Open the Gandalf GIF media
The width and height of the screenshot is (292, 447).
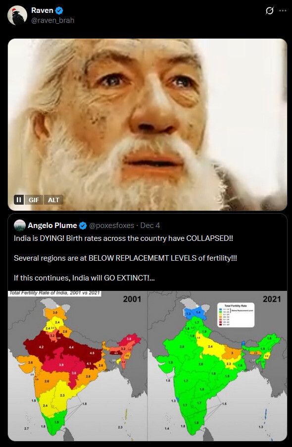click(147, 124)
